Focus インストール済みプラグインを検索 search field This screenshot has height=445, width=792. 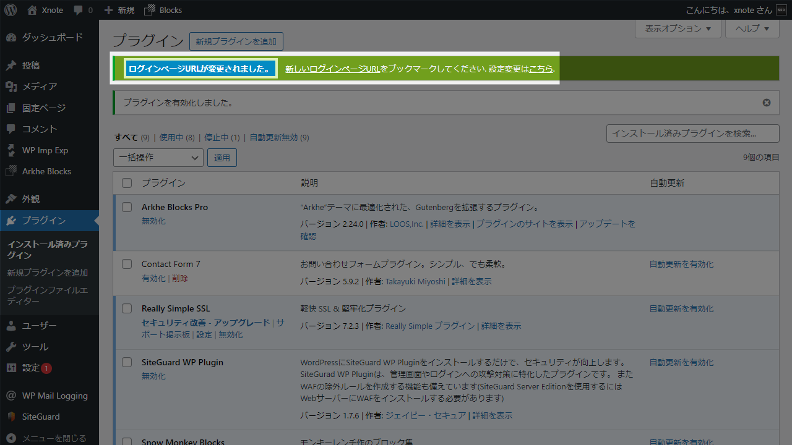(693, 133)
